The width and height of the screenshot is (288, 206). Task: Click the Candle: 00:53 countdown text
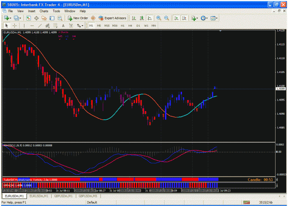260,180
